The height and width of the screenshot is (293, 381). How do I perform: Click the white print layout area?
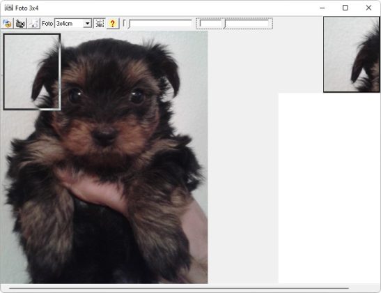pos(329,188)
